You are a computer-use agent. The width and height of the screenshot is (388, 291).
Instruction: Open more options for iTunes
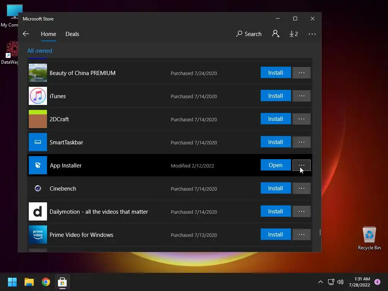301,96
